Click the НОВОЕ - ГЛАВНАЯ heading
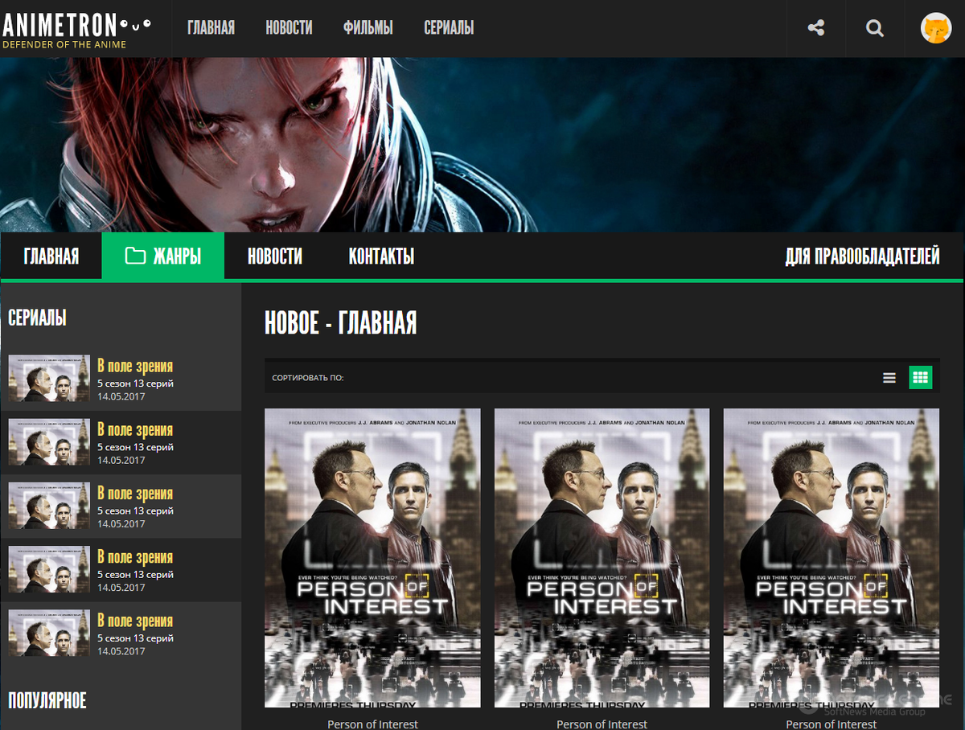 (340, 323)
